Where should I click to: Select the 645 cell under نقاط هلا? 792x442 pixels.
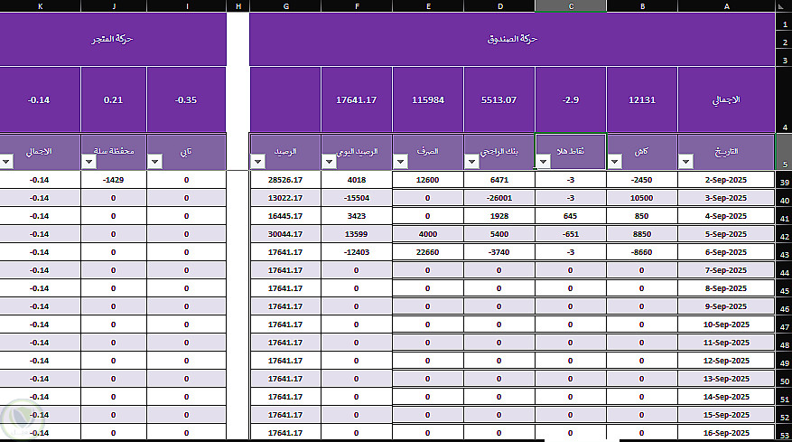[571, 216]
